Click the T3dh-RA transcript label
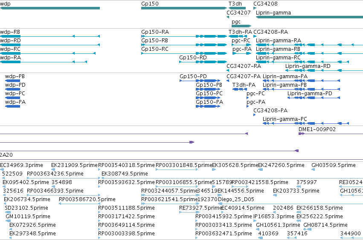 (240, 32)
